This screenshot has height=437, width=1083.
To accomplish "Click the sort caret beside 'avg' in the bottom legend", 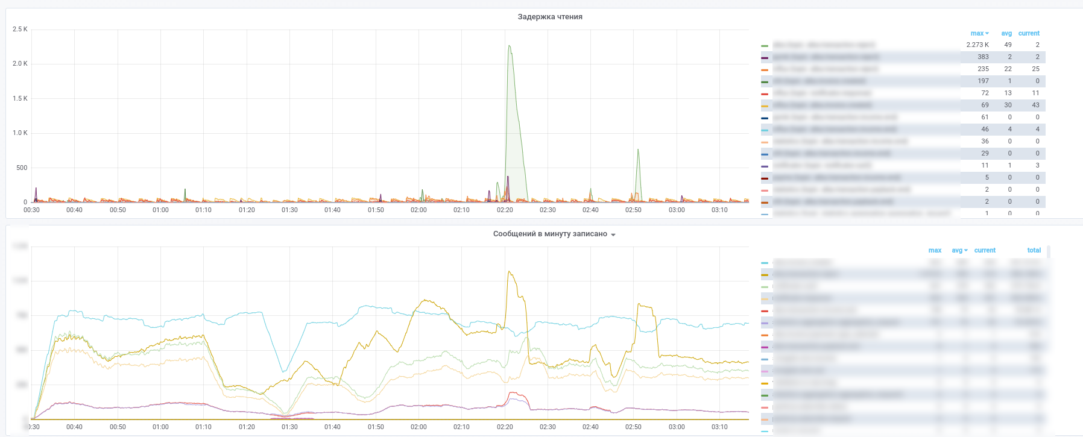I will pyautogui.click(x=966, y=251).
